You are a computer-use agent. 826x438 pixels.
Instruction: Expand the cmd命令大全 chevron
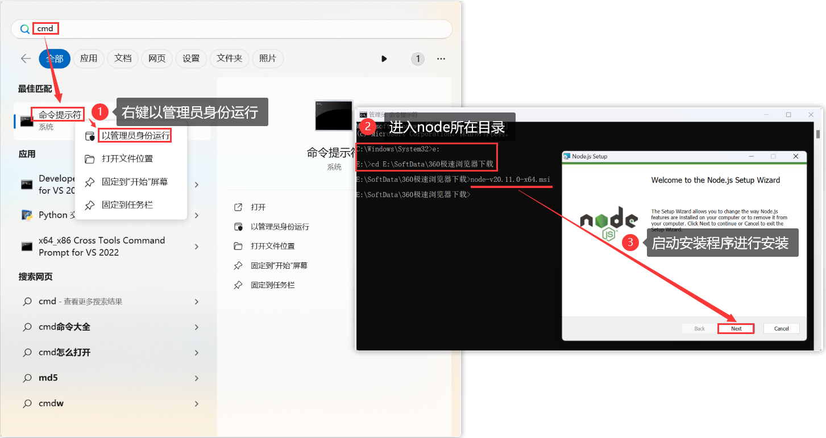coord(197,327)
